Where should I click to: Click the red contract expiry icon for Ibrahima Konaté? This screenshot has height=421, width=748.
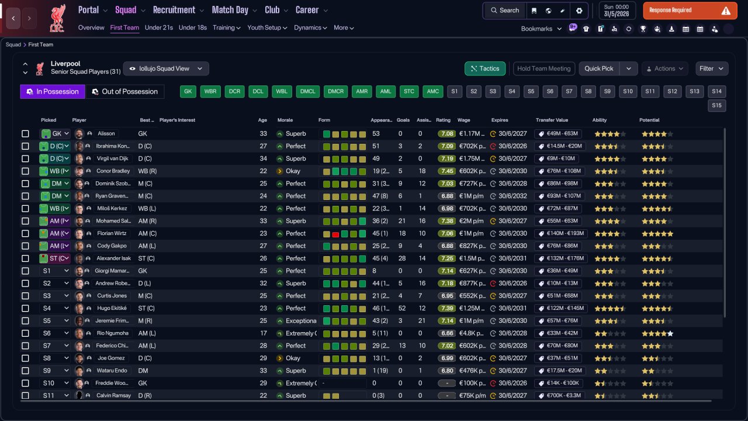(x=493, y=146)
